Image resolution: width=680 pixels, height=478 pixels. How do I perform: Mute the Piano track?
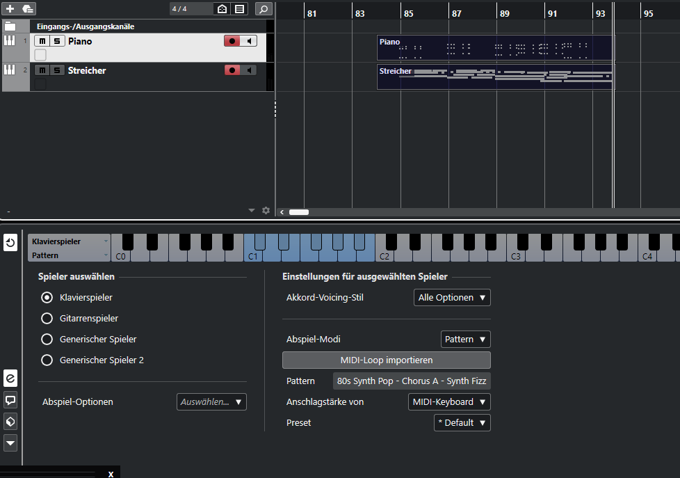pyautogui.click(x=42, y=41)
